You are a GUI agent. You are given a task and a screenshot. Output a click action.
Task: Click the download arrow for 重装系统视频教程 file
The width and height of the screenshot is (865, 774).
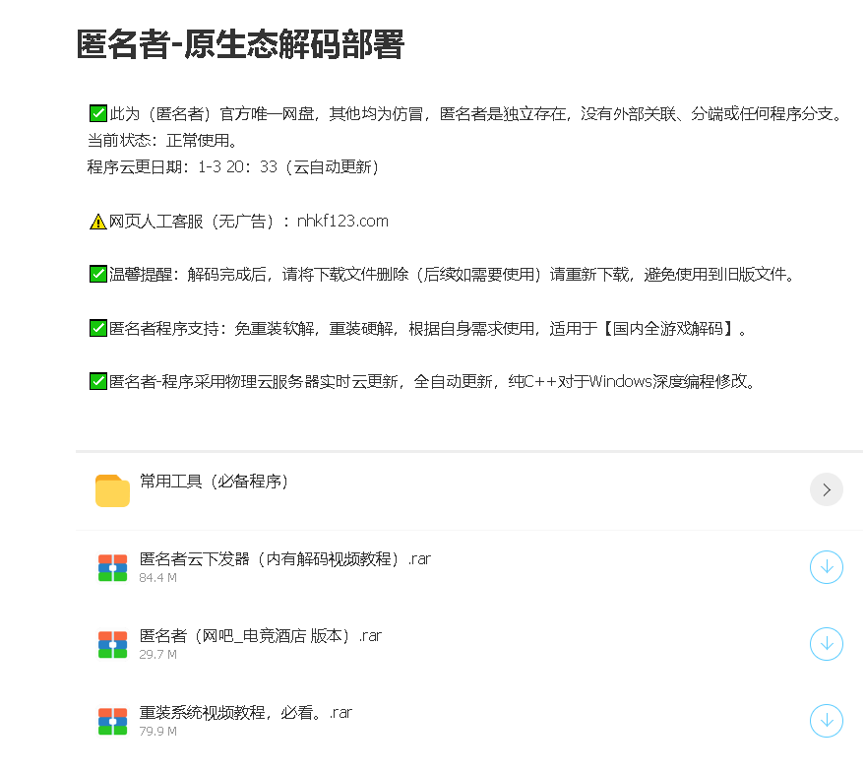pyautogui.click(x=827, y=721)
